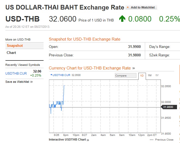Click the price spike on the chart line
Screen dimensions: 180x143
pyautogui.click(x=64, y=86)
